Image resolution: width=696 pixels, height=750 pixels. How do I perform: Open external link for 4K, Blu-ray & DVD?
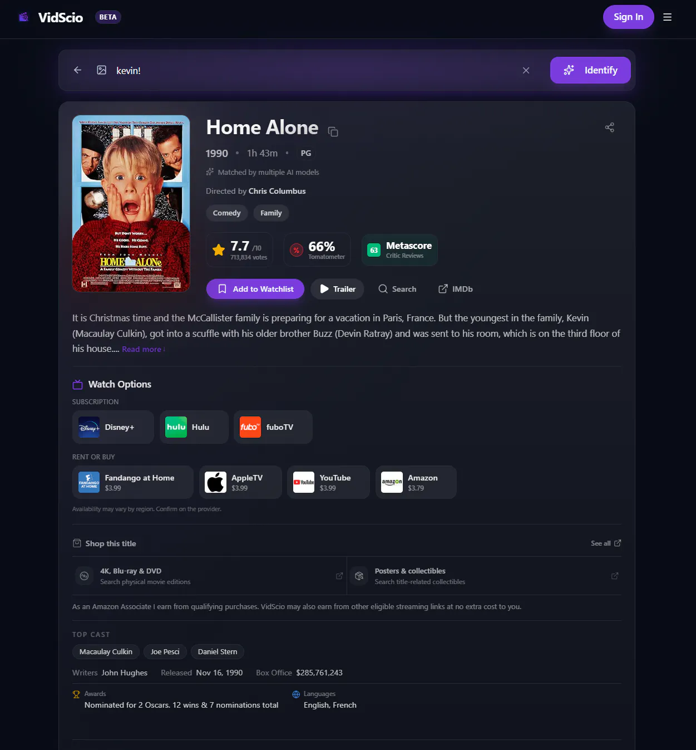pyautogui.click(x=339, y=576)
